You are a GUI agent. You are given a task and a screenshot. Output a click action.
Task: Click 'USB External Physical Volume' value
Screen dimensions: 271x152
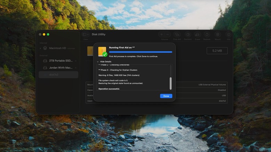212,85
